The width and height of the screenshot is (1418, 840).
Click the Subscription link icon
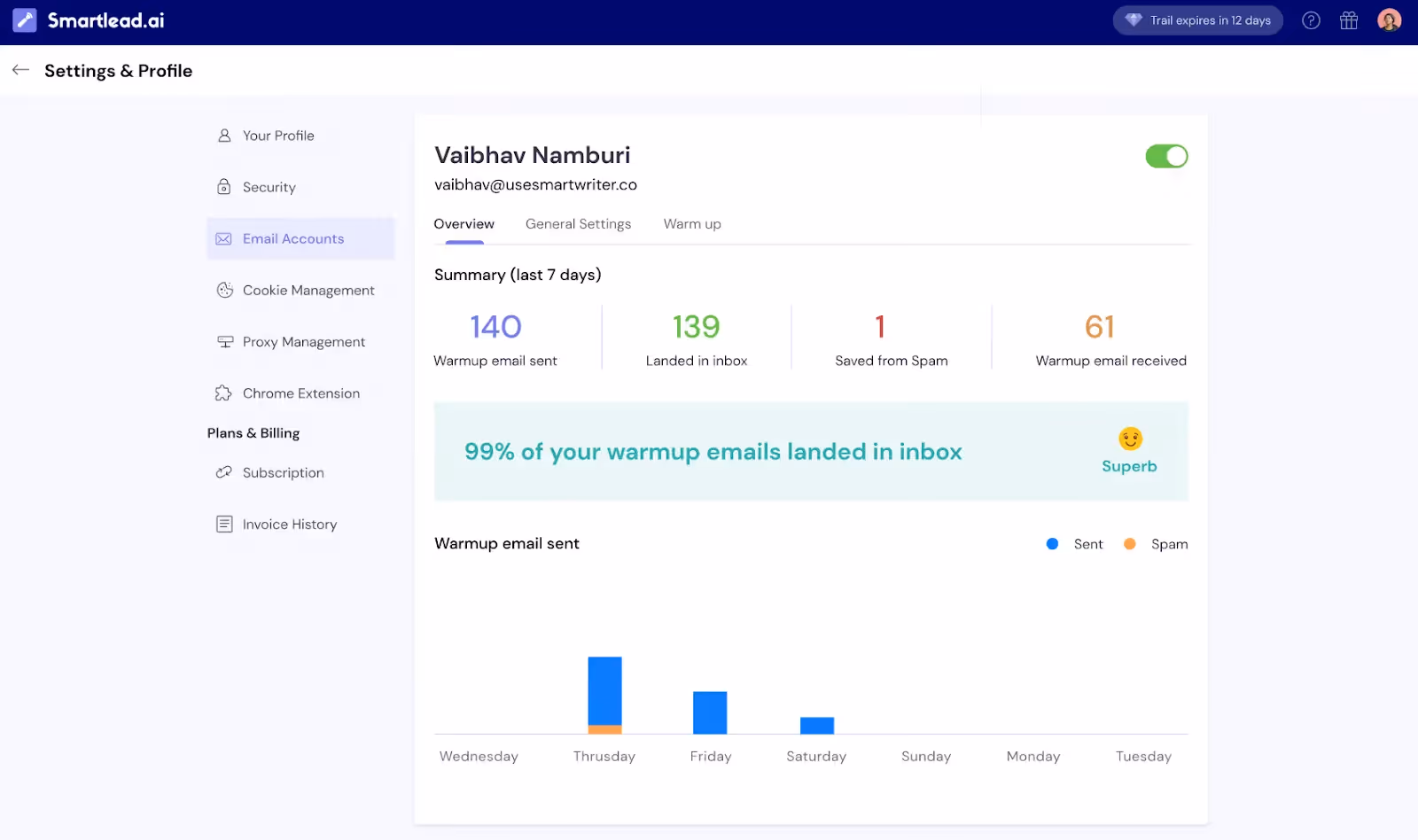click(x=224, y=472)
